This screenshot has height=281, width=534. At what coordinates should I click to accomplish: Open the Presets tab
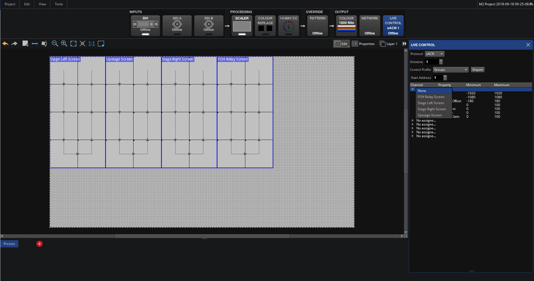pos(9,244)
